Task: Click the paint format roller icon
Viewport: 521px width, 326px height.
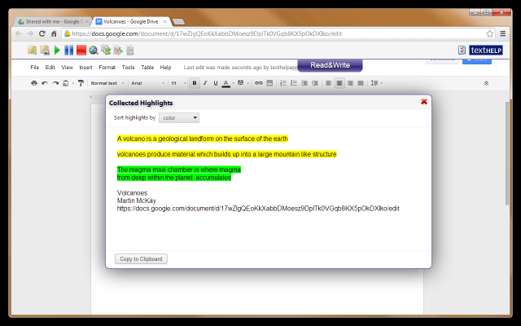Action: [x=81, y=83]
